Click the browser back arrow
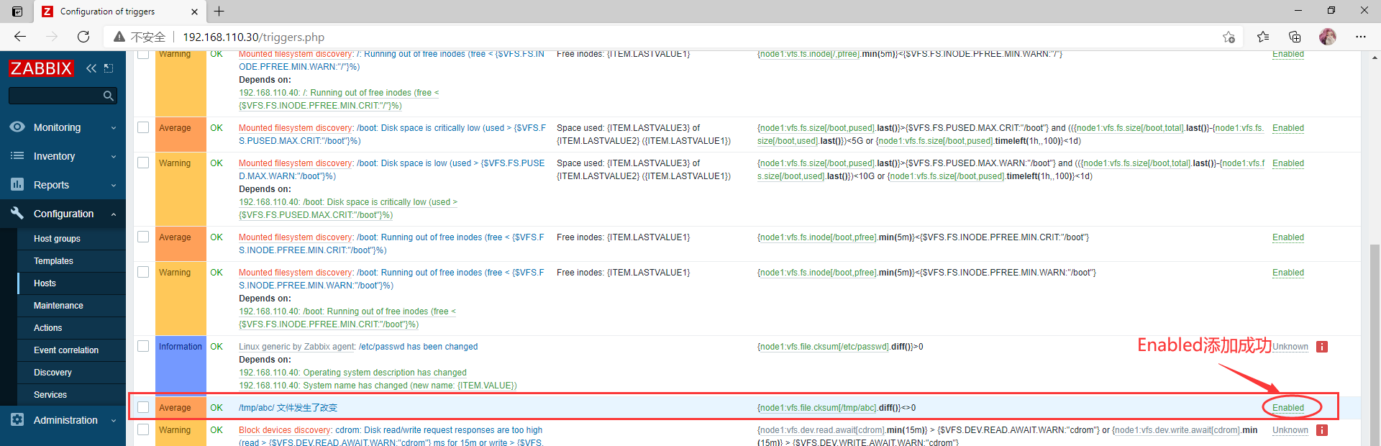Viewport: 1381px width, 446px height. point(20,37)
